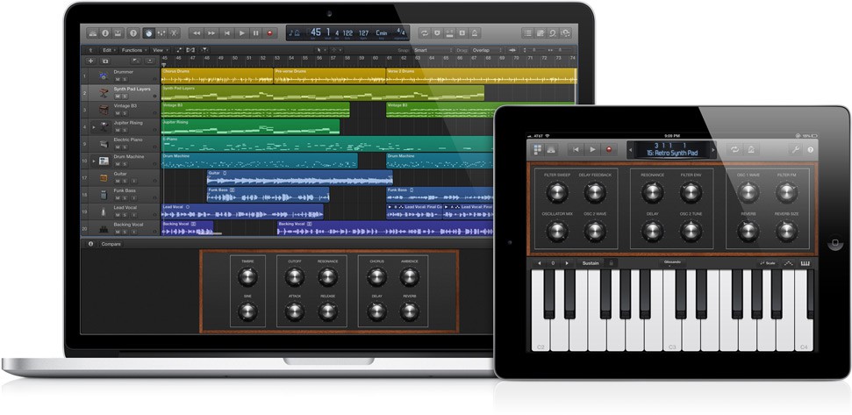
Task: Open Quick Help question mark in Logic toolbar
Action: point(133,33)
